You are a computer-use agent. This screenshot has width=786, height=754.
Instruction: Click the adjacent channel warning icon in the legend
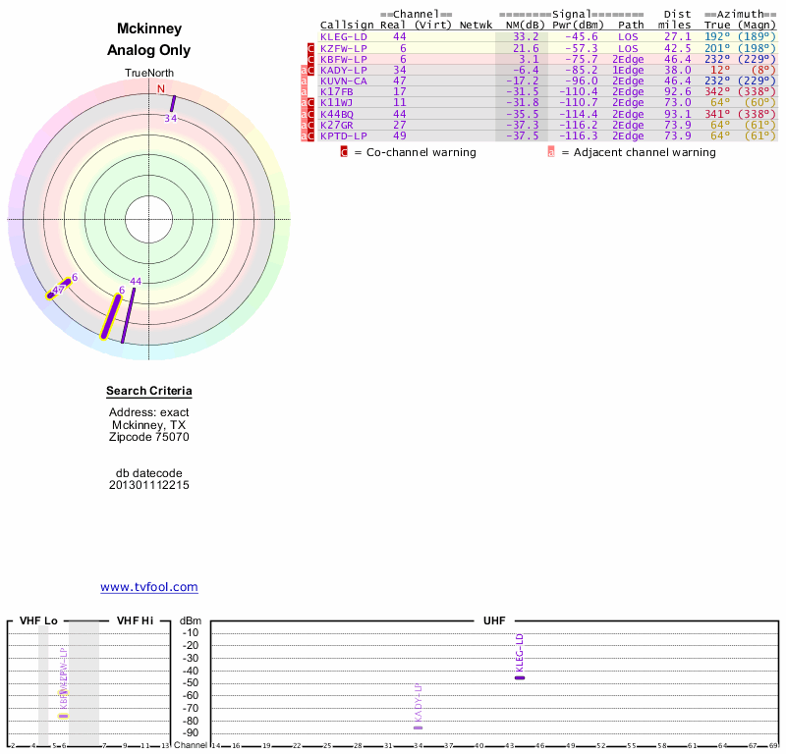(551, 152)
